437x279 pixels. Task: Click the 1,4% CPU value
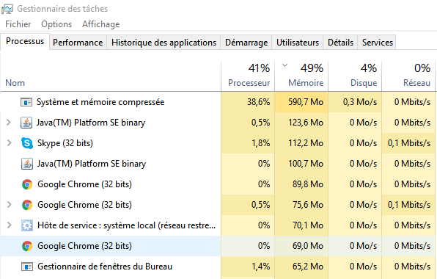261,267
